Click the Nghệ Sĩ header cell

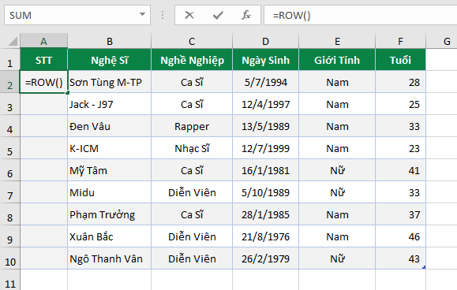(x=109, y=60)
